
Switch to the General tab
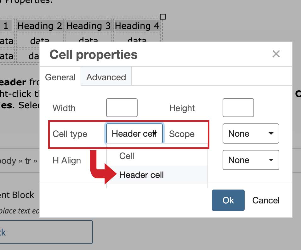60,77
